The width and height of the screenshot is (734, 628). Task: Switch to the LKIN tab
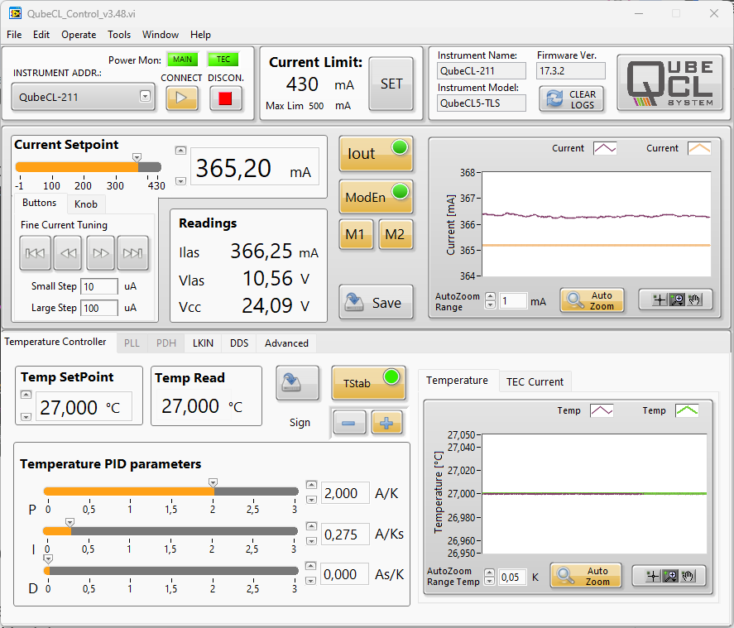[203, 343]
